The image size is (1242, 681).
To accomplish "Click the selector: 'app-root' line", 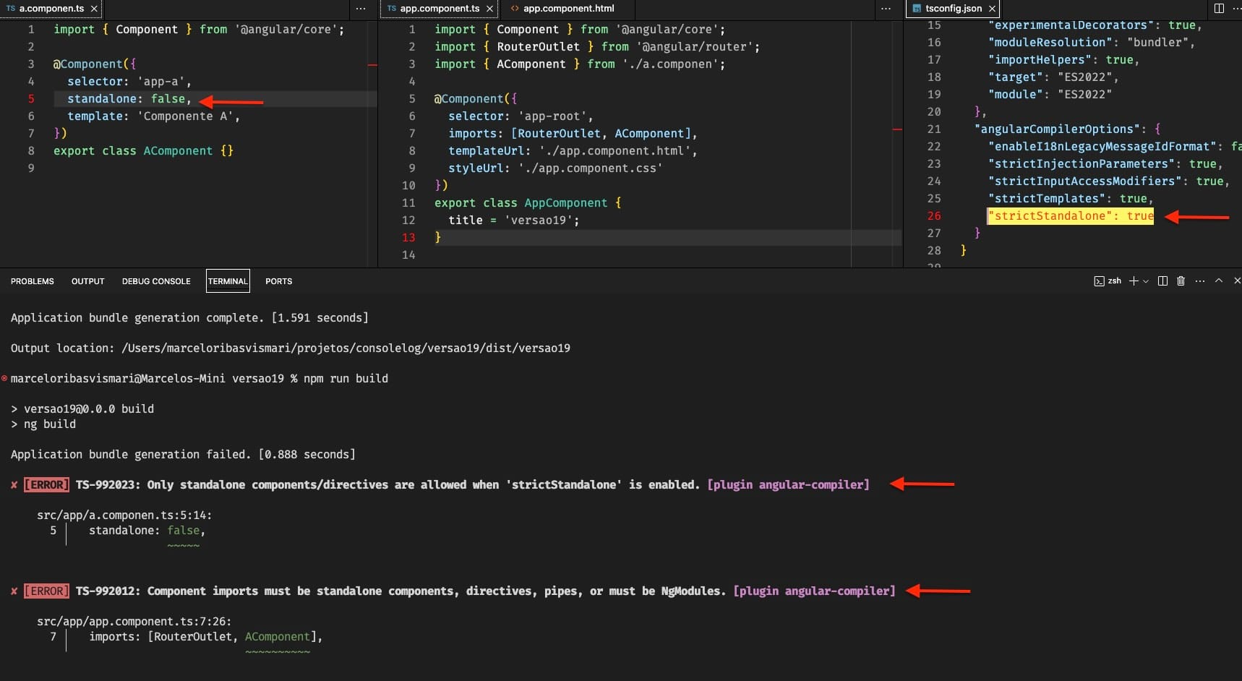I will [x=521, y=116].
